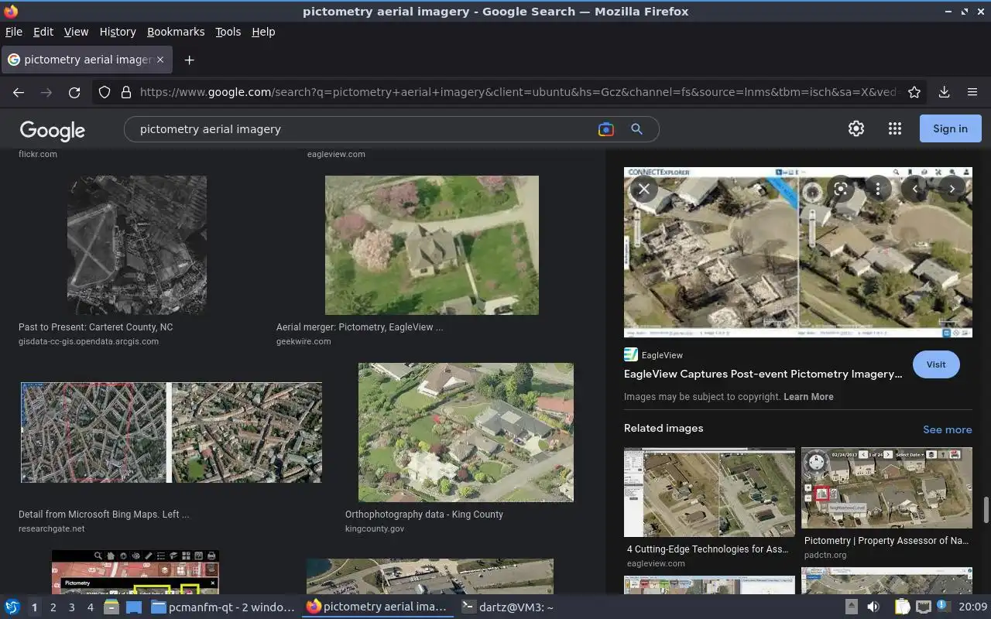The height and width of the screenshot is (619, 991).
Task: Click the site security padlock icon
Action: pos(126,92)
